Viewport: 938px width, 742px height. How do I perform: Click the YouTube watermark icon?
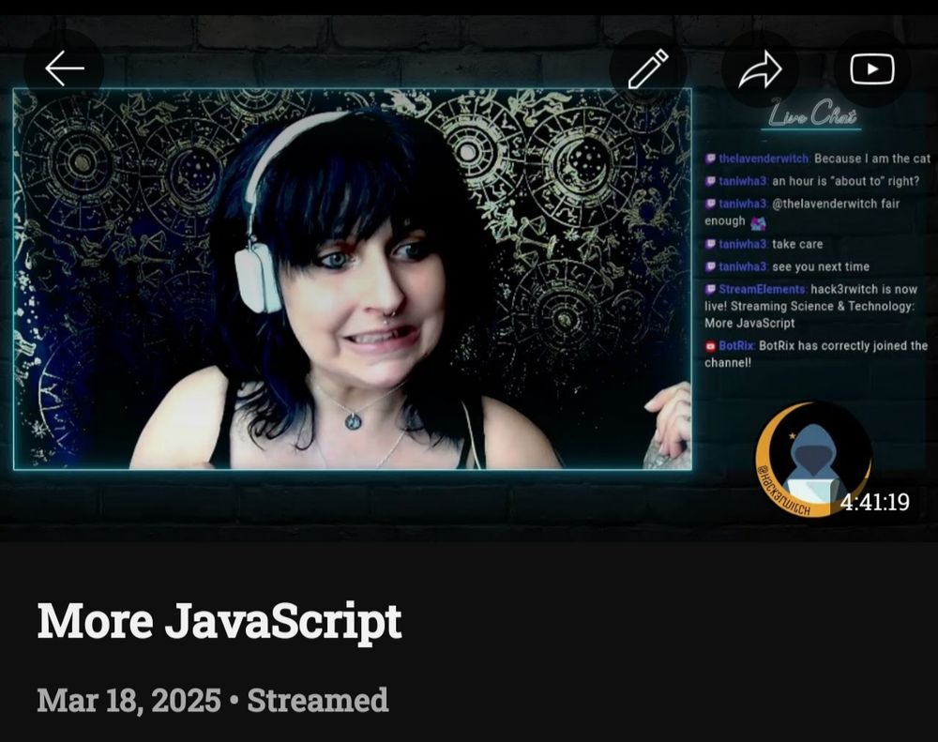click(870, 68)
